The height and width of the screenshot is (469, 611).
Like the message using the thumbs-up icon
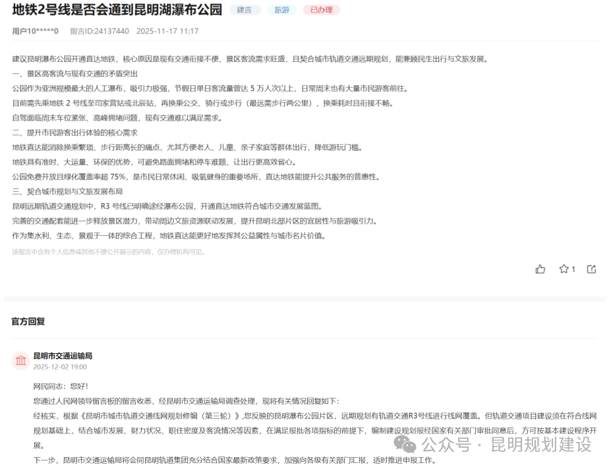click(x=540, y=269)
